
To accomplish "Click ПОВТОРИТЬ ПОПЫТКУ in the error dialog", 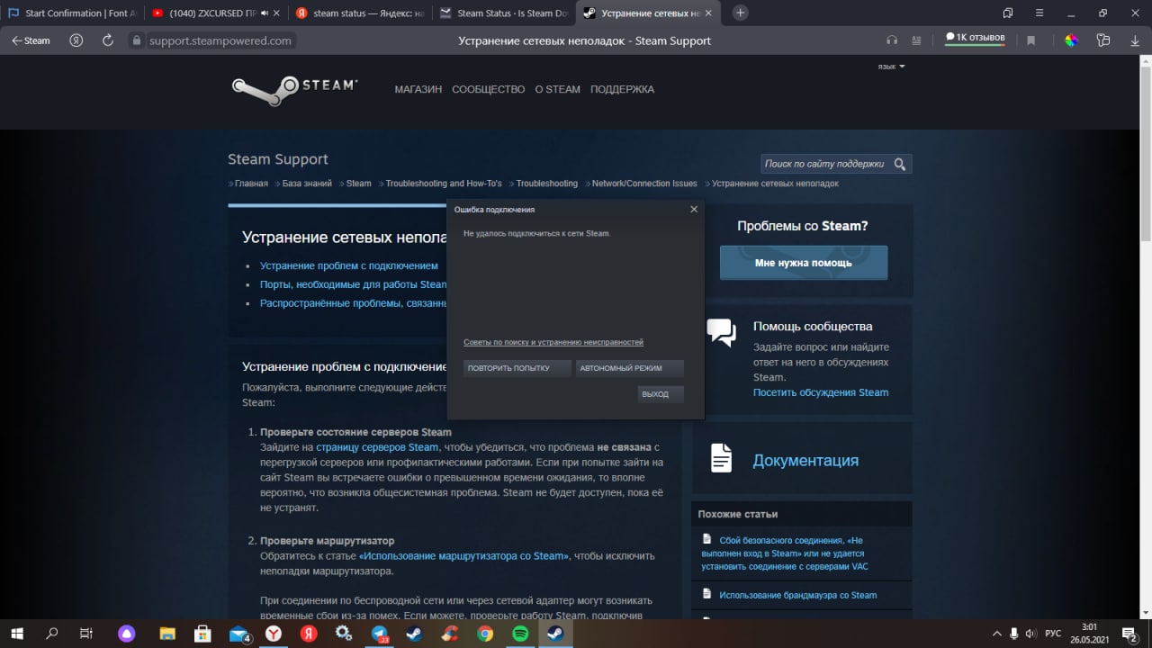I will click(517, 368).
